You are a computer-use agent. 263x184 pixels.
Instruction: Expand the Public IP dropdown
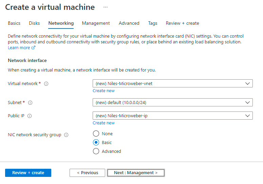[172, 116]
